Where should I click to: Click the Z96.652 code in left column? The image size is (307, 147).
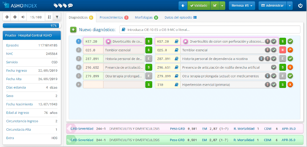pos(93,67)
